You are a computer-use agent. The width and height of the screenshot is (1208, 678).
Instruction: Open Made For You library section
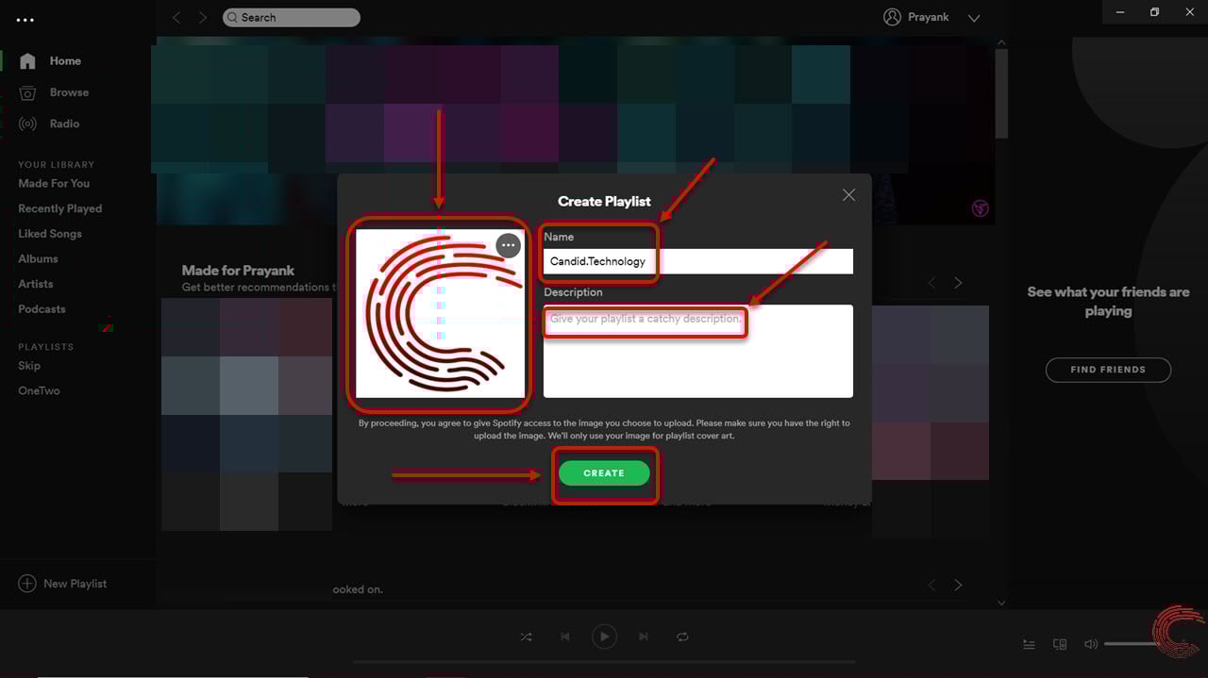pos(54,184)
